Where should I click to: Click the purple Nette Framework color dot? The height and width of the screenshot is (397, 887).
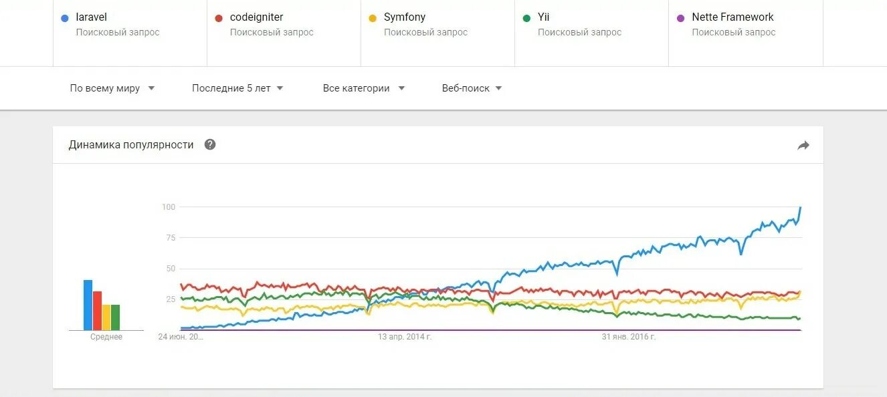[680, 18]
